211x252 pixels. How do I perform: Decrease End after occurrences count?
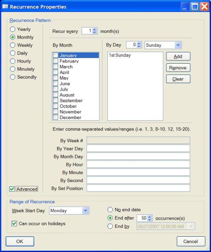(x=150, y=220)
